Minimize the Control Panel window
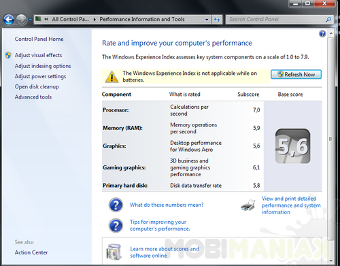The width and height of the screenshot is (340, 266). tap(295, 3)
